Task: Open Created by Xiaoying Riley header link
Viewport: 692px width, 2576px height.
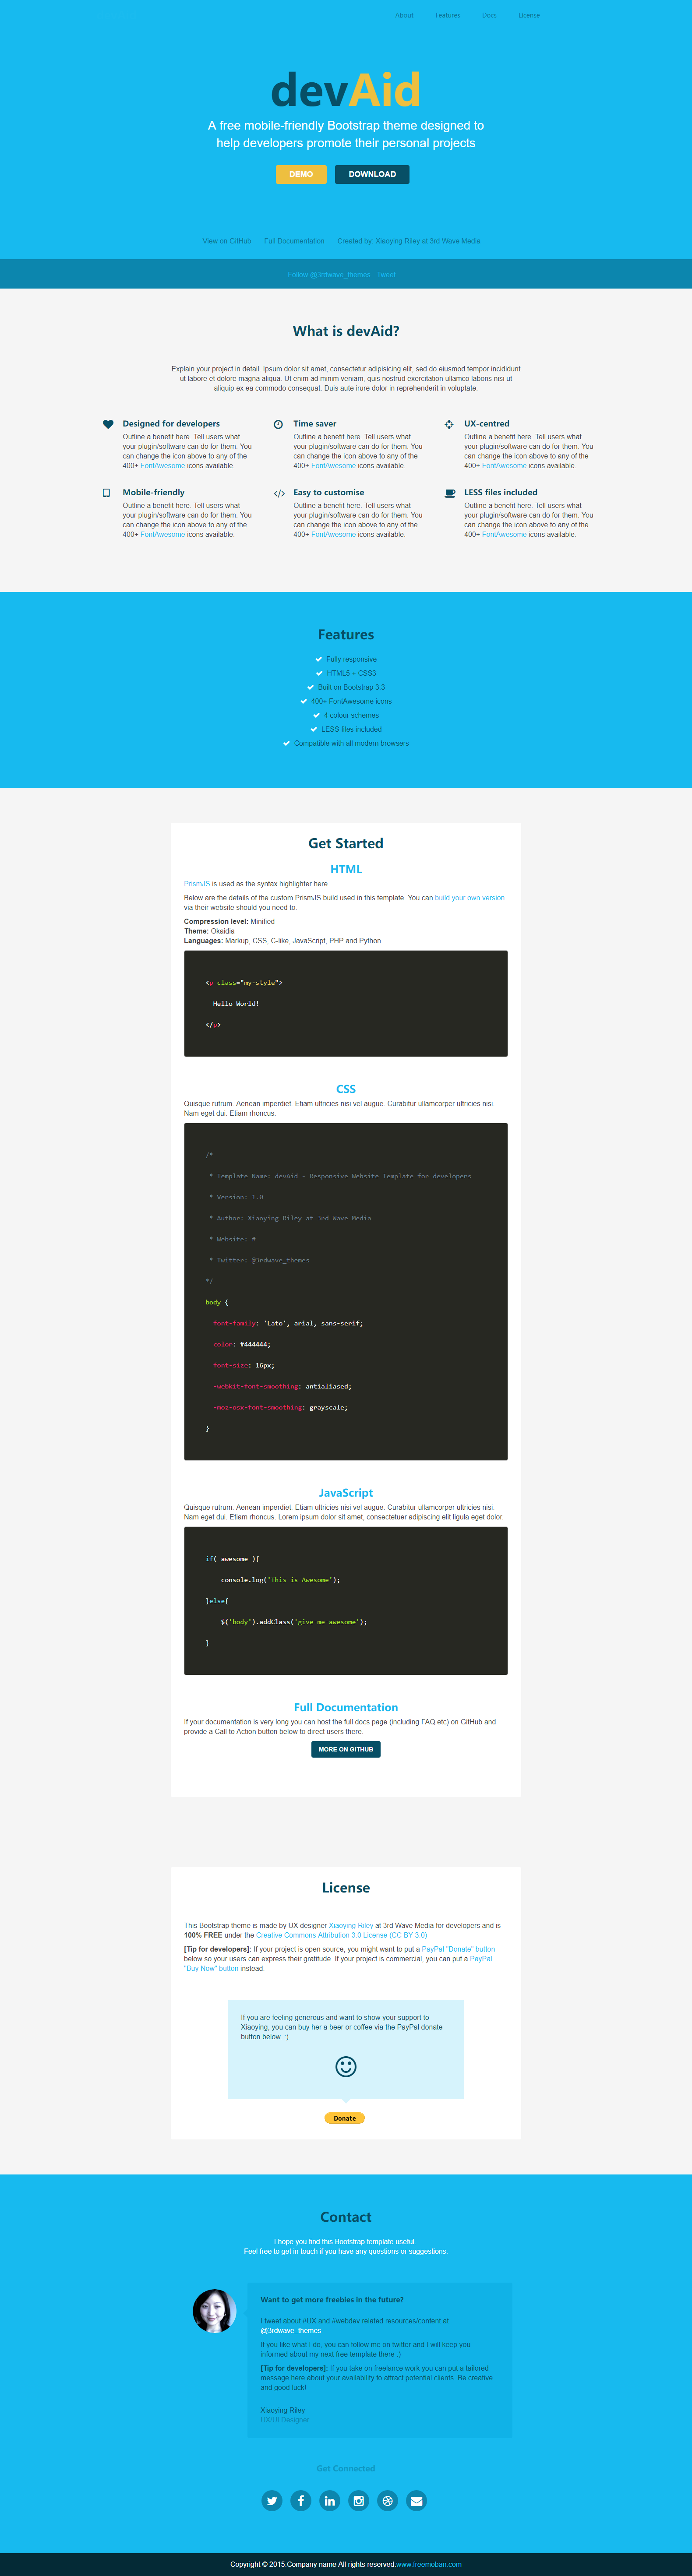Action: coord(409,241)
